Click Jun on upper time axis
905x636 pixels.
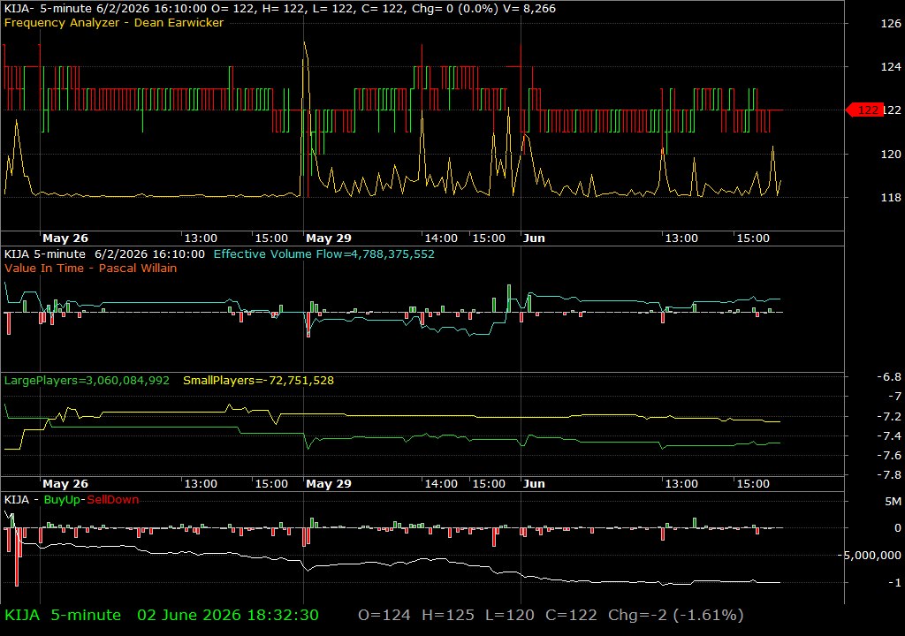pos(534,238)
